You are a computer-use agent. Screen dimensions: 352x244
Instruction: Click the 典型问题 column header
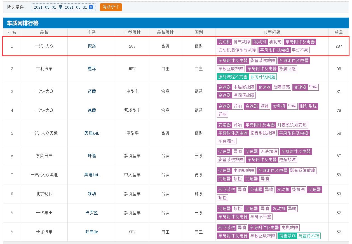(x=272, y=32)
